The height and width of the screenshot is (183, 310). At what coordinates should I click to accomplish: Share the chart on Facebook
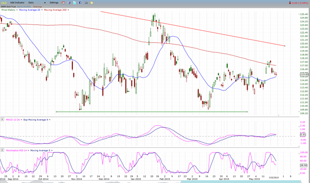pyautogui.click(x=80, y=3)
